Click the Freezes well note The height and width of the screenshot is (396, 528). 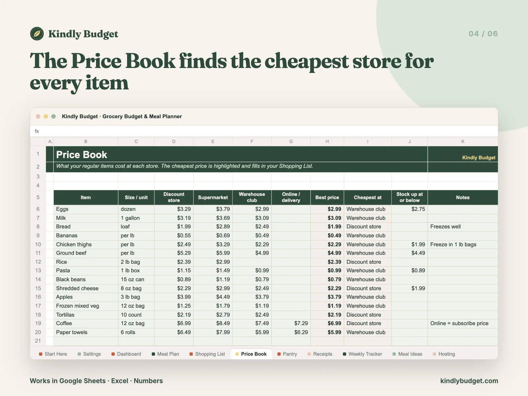tap(463, 227)
